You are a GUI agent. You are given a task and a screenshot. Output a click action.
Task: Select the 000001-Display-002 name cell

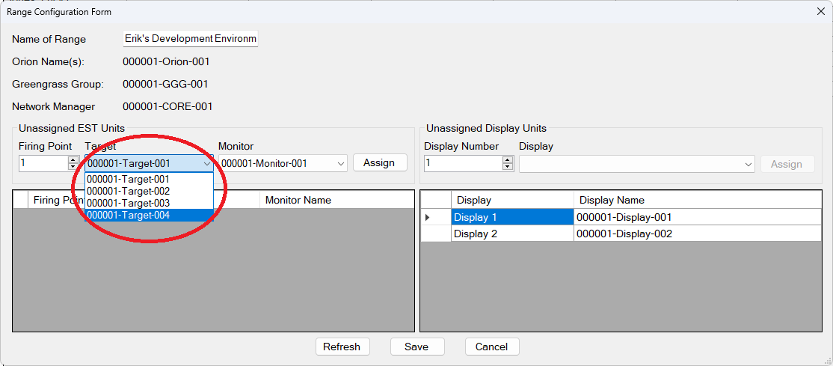[697, 234]
